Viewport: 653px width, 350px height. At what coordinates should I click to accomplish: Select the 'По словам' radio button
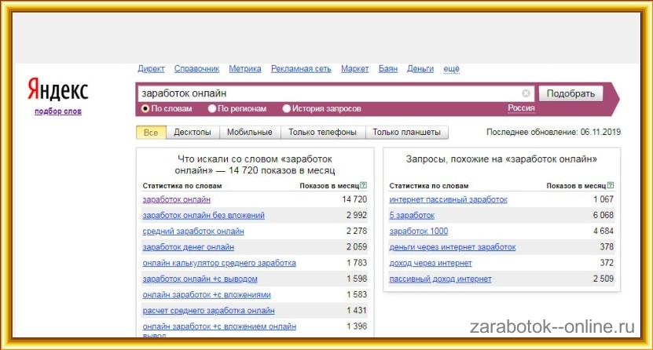tap(145, 108)
